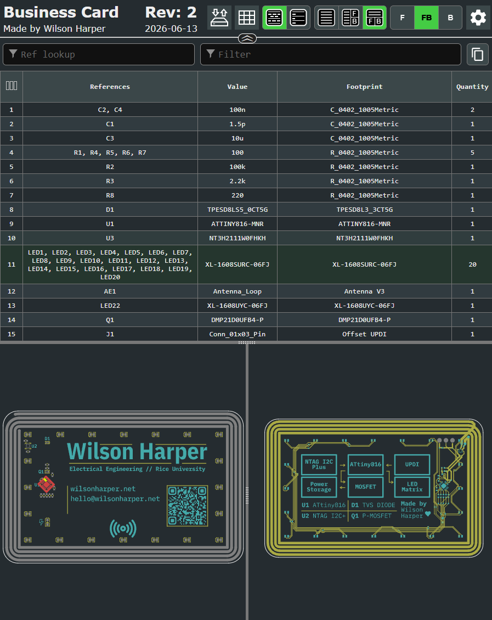Click the front-side PCB drawing with Wilson Harper
492x620 pixels.
tap(123, 487)
